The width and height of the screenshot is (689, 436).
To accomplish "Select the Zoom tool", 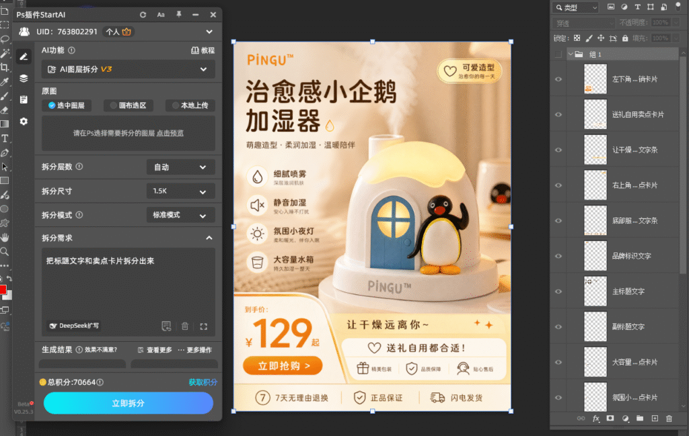I will (x=5, y=252).
